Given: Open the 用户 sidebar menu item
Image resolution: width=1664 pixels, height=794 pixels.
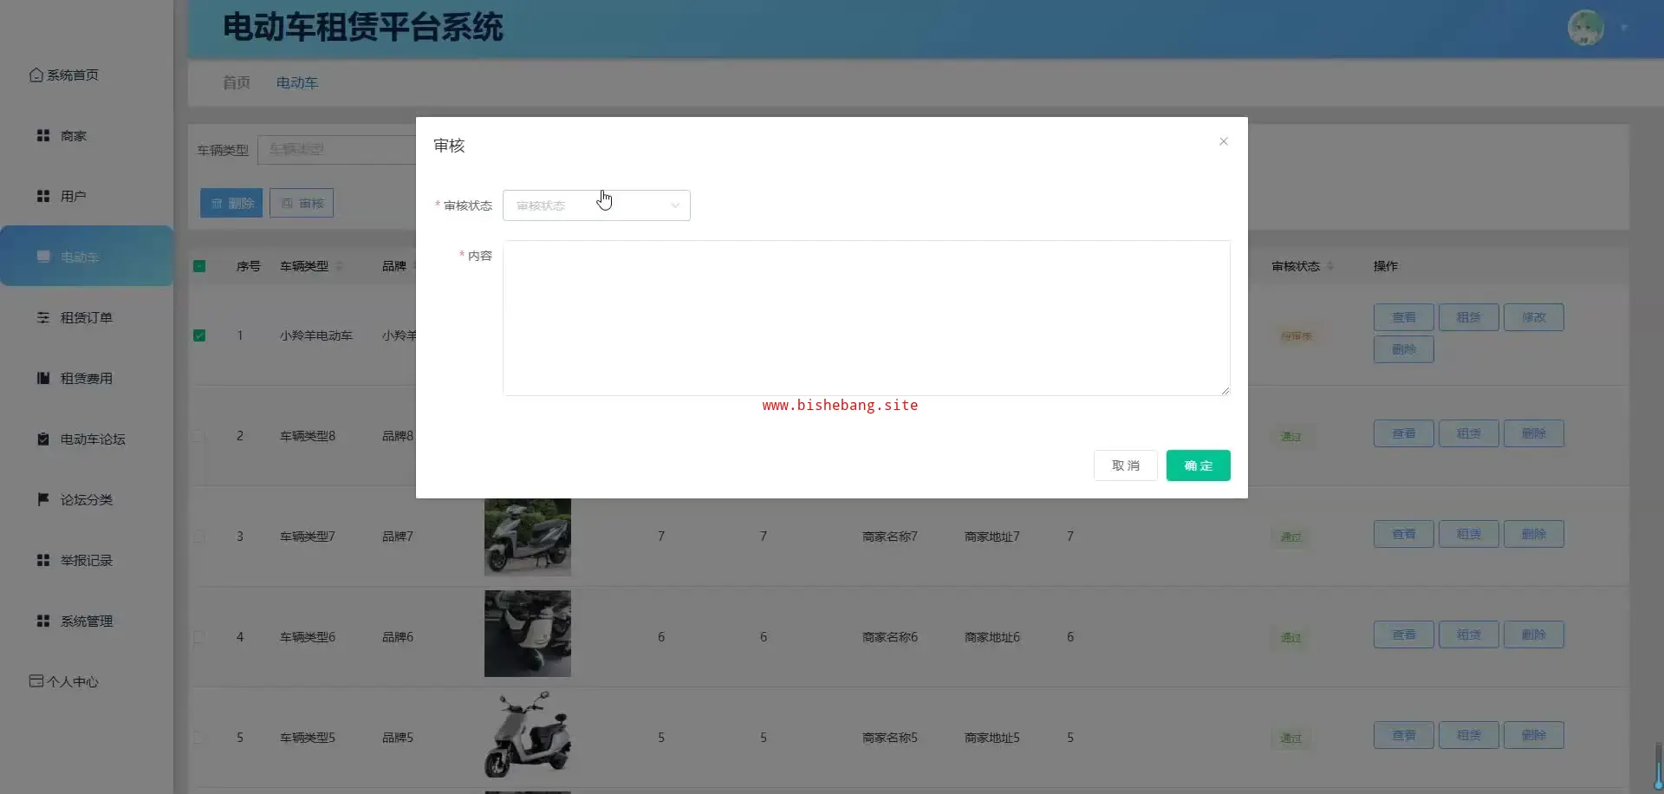Looking at the screenshot, I should click(74, 197).
